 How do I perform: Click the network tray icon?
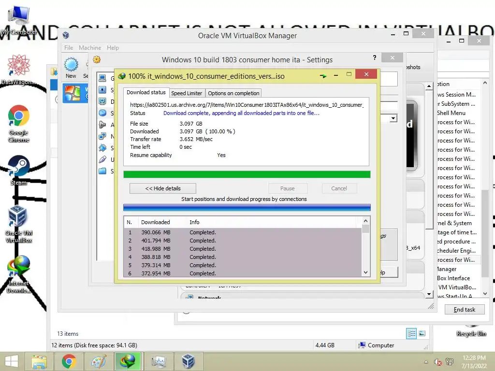(x=450, y=362)
